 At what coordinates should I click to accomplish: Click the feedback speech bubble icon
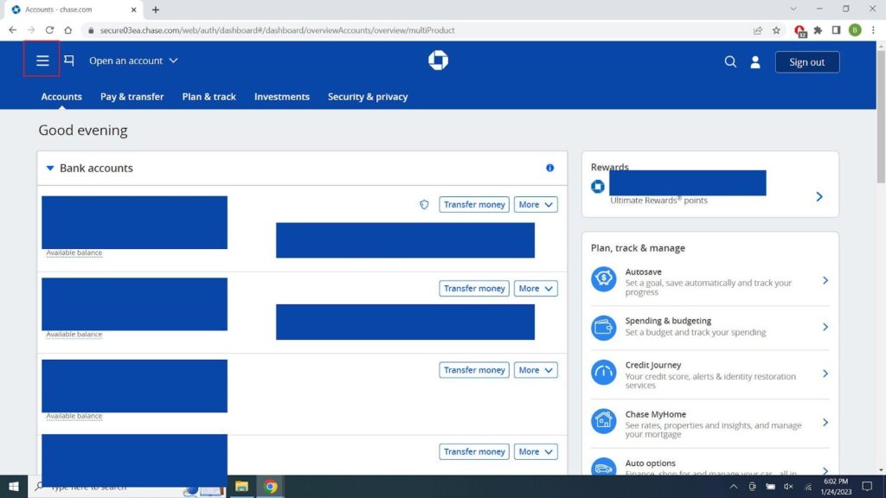pos(69,60)
